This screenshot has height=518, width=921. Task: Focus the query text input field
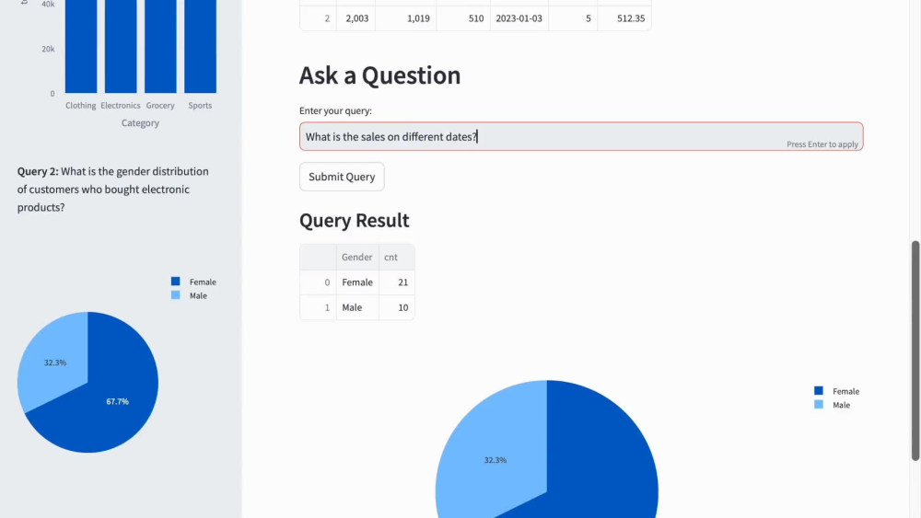(x=581, y=137)
